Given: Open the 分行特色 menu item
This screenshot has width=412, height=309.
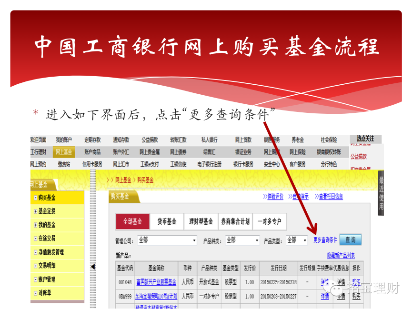Looking at the screenshot, I should [x=329, y=164].
